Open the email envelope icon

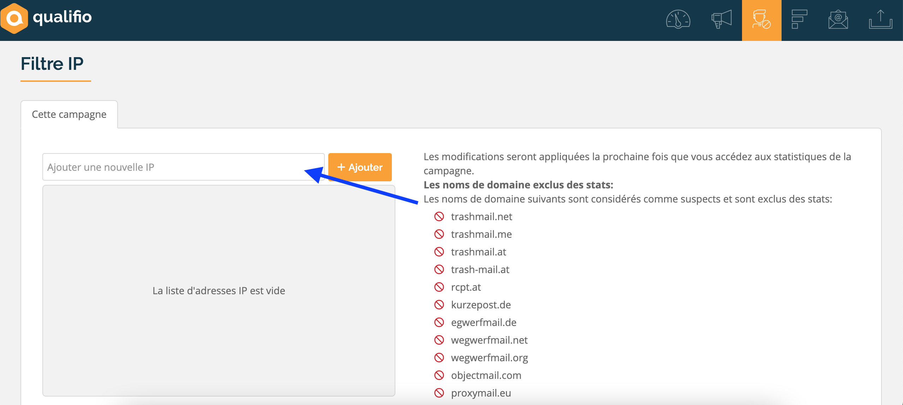tap(838, 19)
